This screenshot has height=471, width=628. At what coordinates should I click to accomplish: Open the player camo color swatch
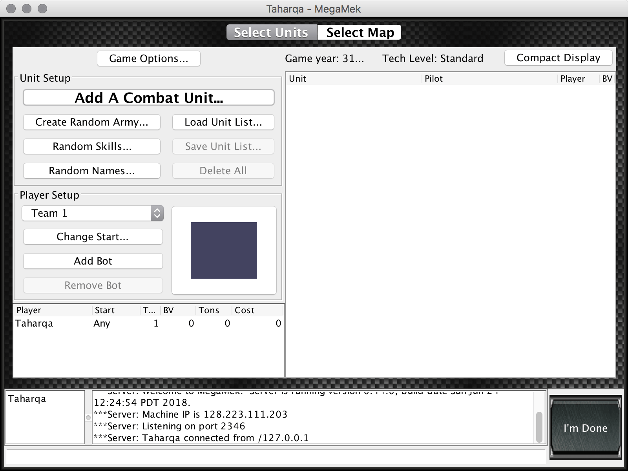click(x=224, y=250)
